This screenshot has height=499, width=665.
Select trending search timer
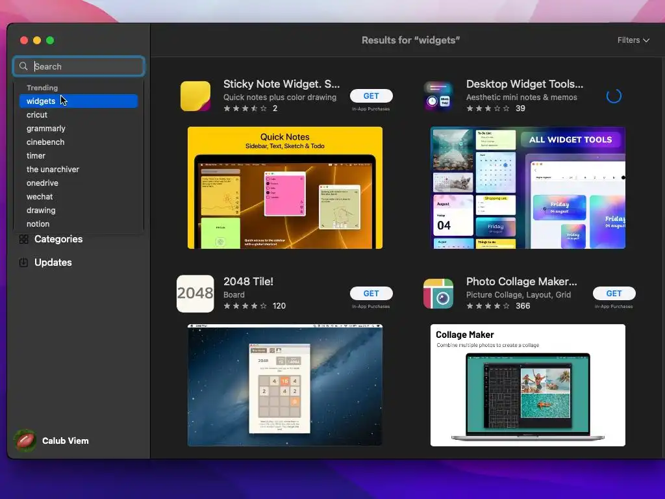point(79,156)
